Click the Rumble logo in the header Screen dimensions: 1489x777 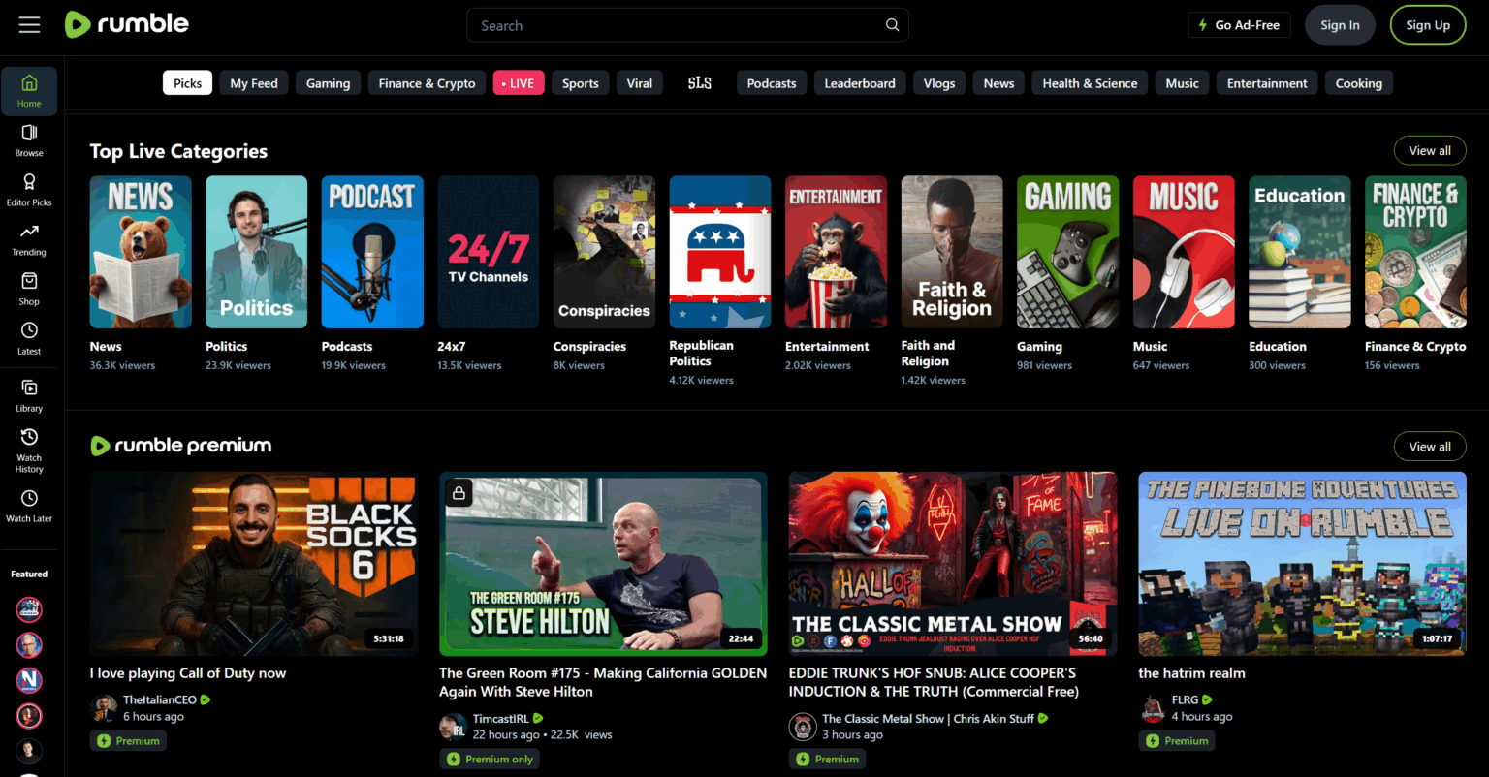coord(127,24)
